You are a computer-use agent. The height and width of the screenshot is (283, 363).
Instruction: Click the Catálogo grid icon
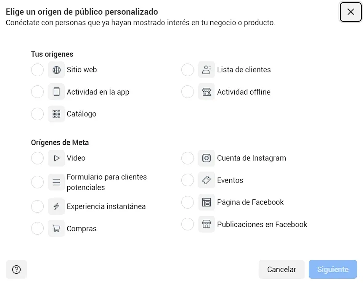coord(56,114)
